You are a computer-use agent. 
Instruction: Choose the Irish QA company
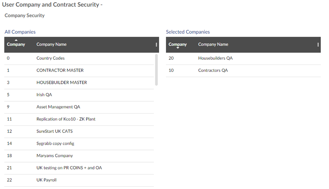pos(79,95)
